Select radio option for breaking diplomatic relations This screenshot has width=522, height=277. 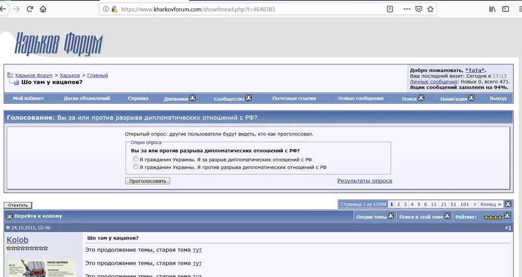click(136, 159)
